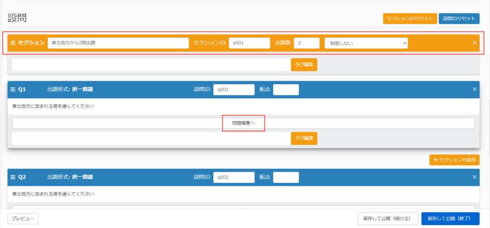490x228 pixels.
Task: Click the セクションID field s001
Action: click(249, 43)
